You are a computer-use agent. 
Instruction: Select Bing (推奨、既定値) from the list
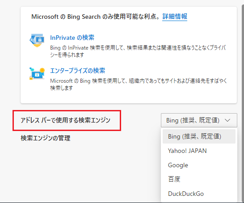coord(199,136)
